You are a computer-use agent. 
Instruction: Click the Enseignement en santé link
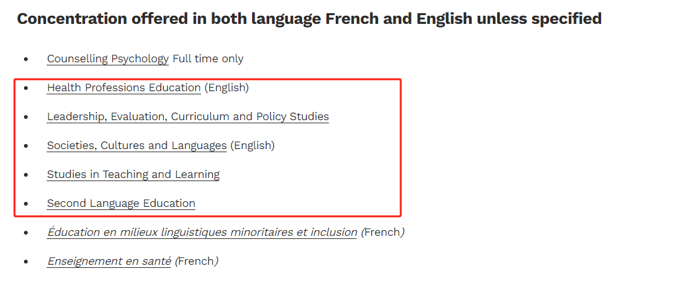(x=109, y=261)
